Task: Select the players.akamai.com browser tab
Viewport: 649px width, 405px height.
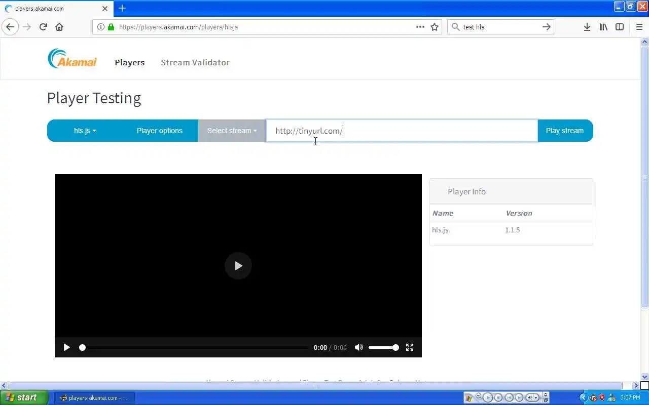Action: tap(56, 9)
